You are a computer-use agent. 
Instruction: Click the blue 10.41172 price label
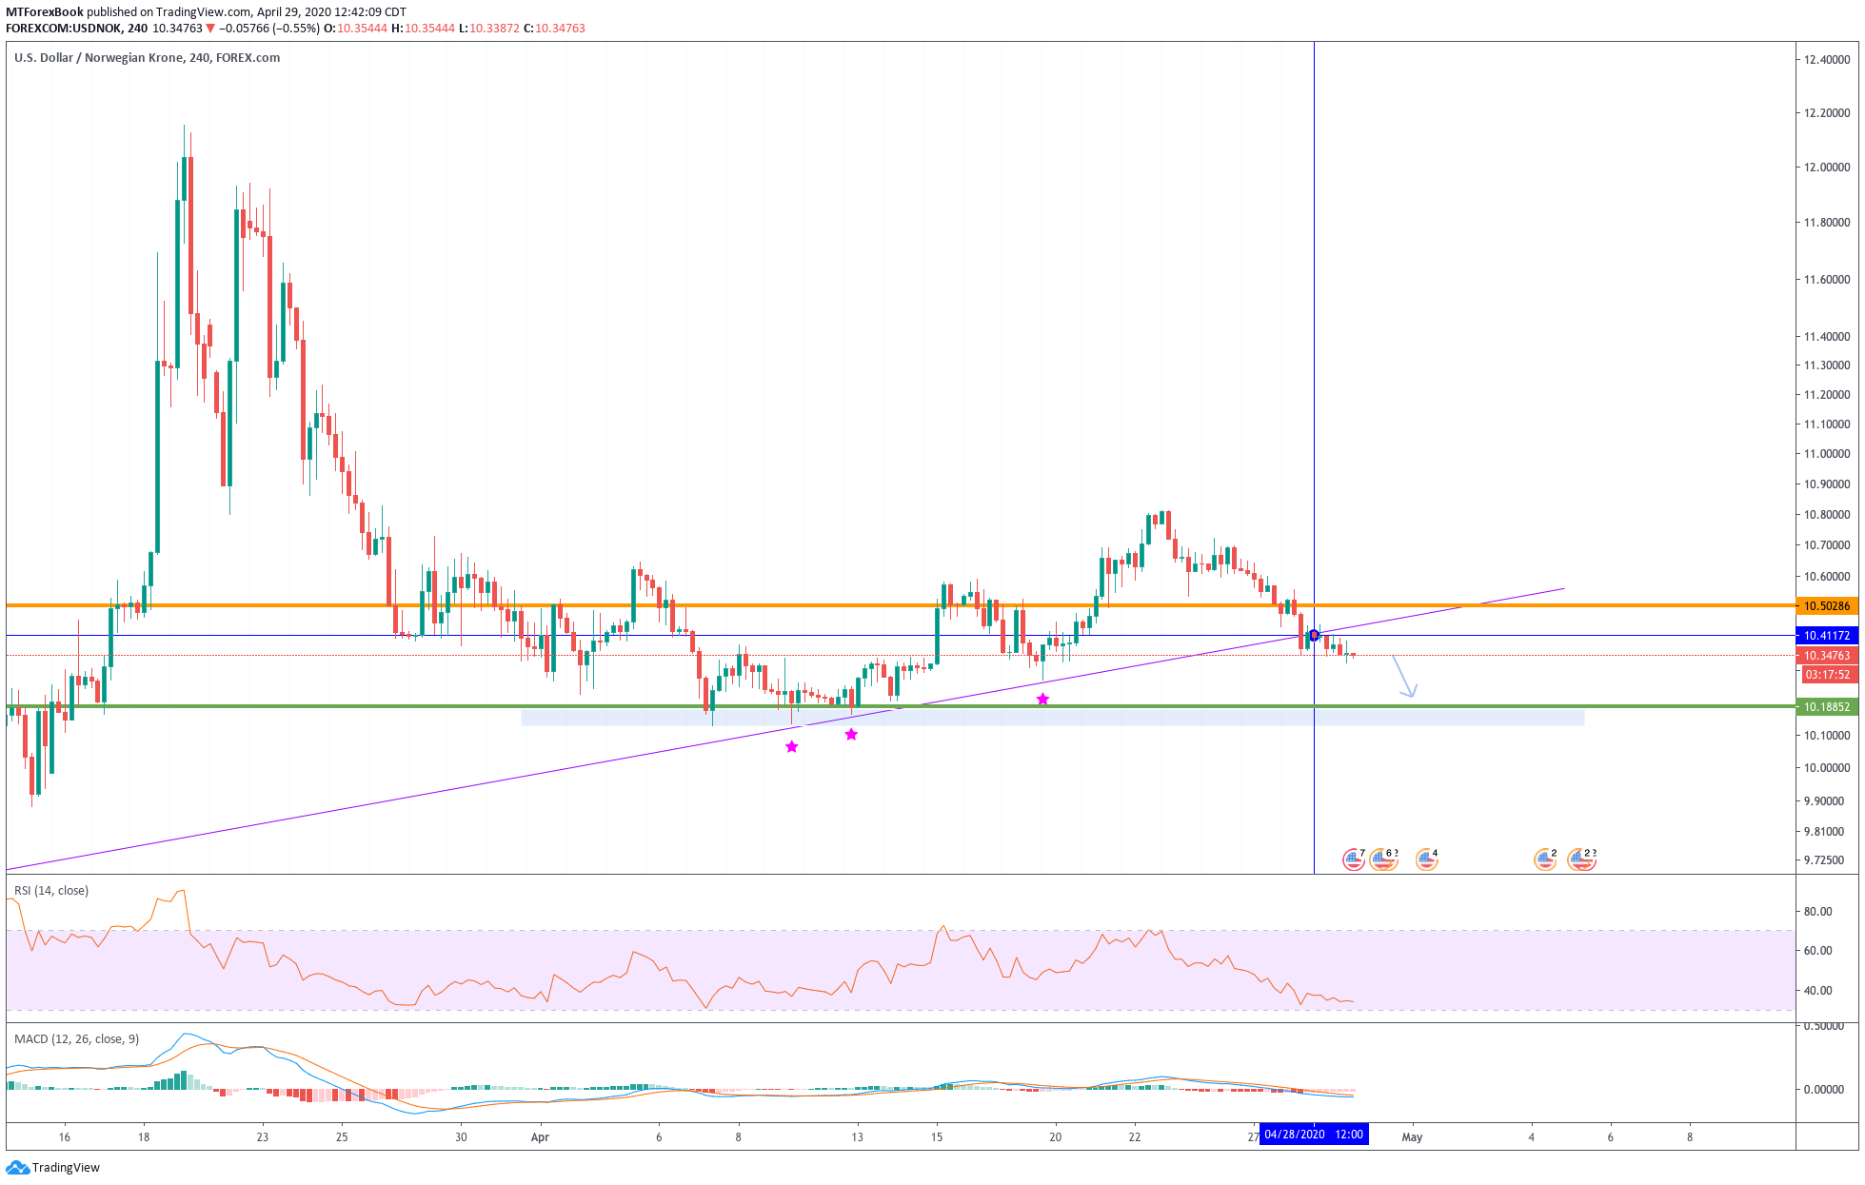coord(1826,636)
